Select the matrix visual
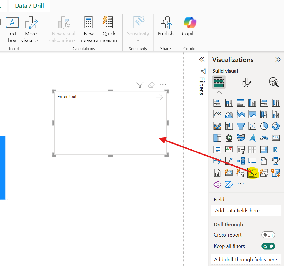This screenshot has height=266, width=284. click(264, 149)
